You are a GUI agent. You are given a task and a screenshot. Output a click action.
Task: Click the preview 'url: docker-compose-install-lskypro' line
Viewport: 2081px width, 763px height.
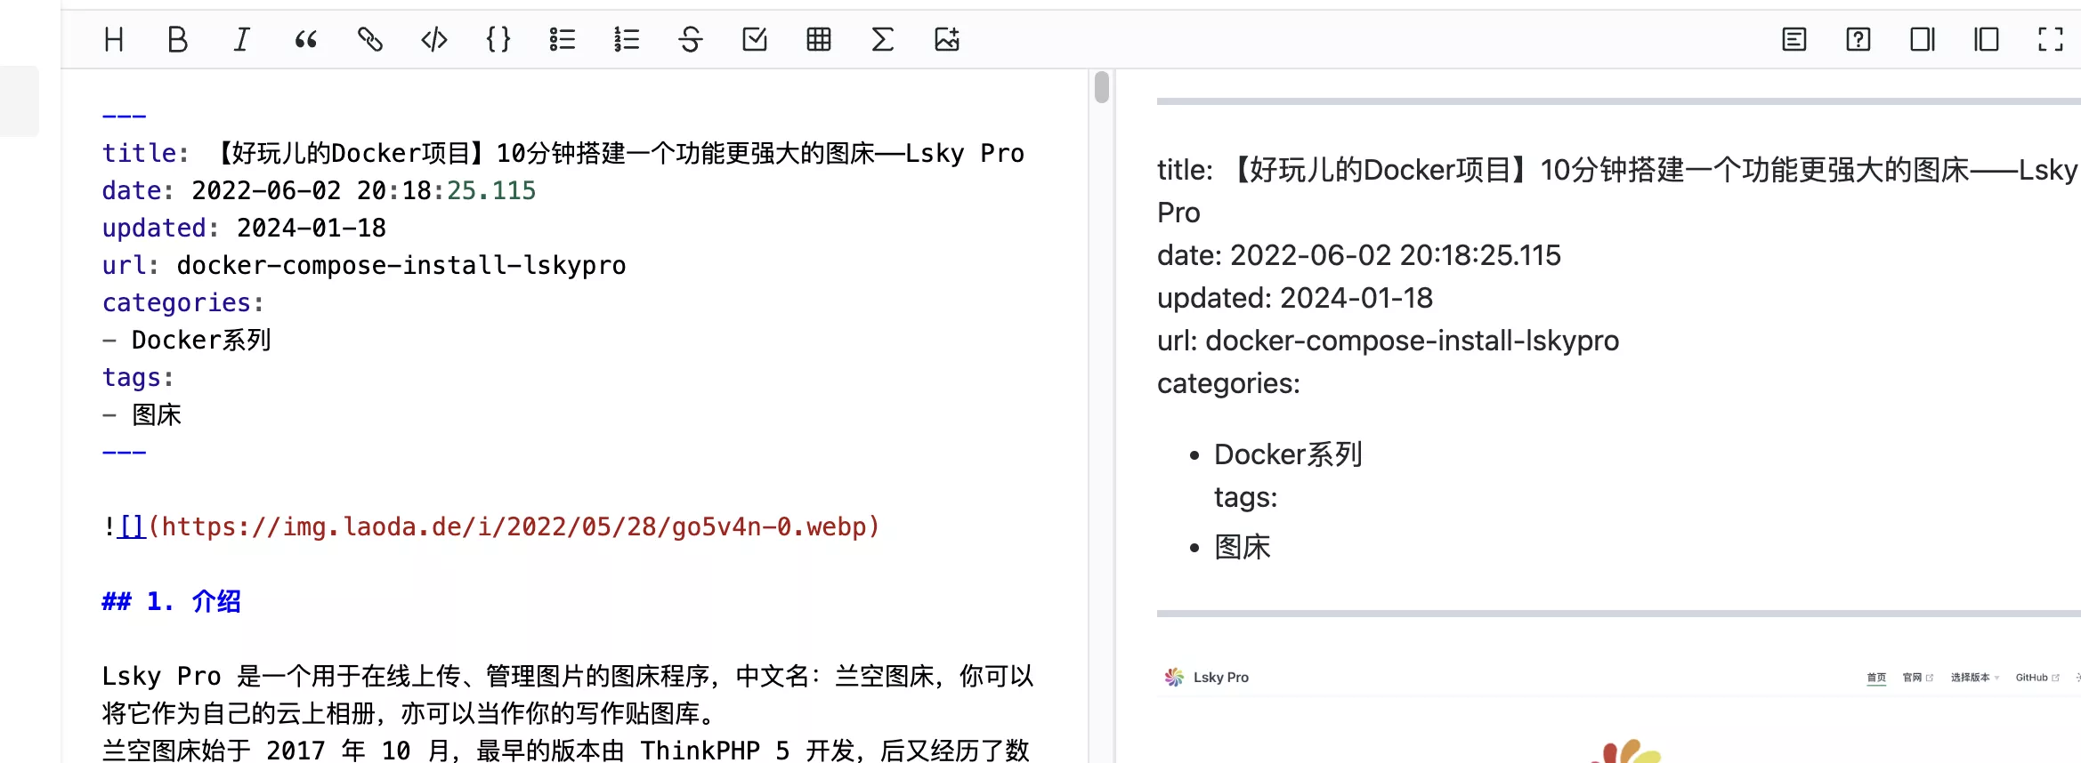[1388, 341]
